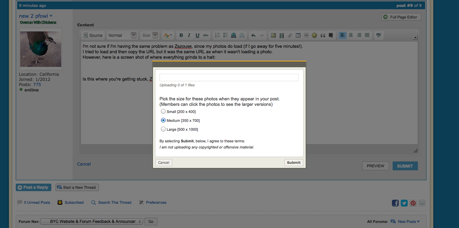Screen dimensions: 459x228
Task: Expand the Forum Nav selection dropdown
Action: tap(92, 222)
